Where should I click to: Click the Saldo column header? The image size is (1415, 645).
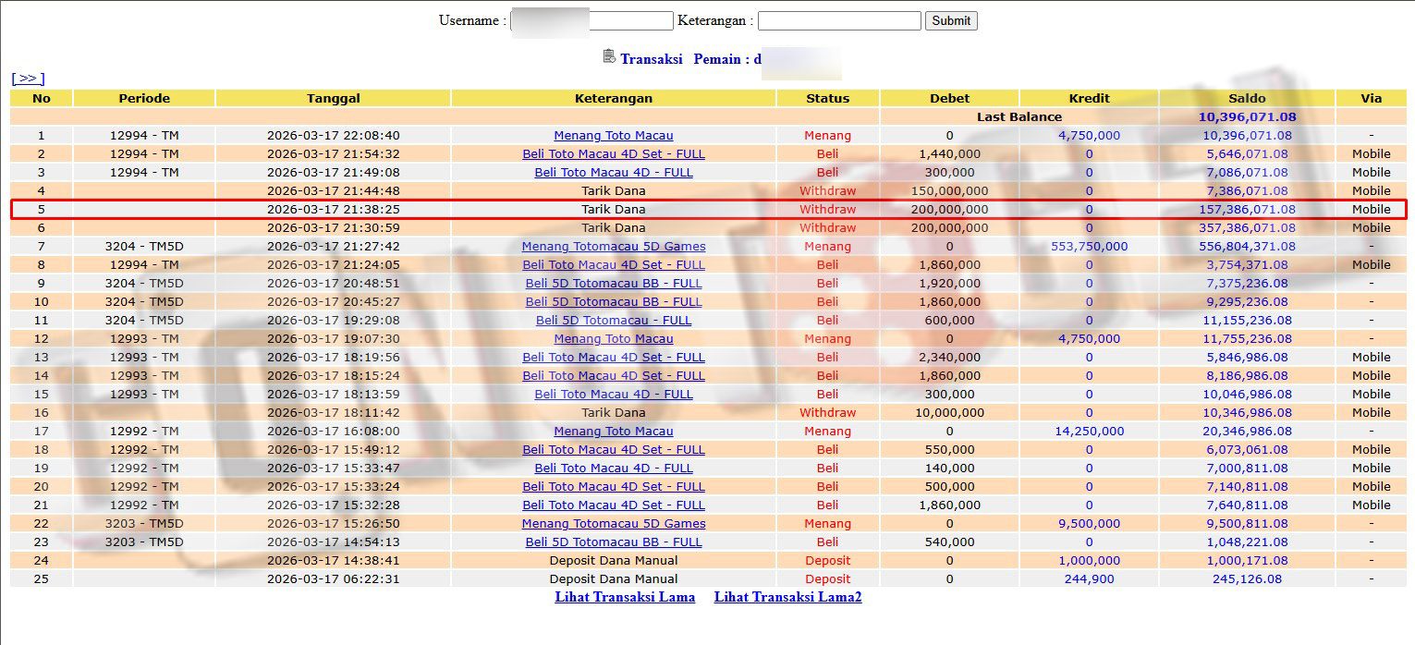[x=1247, y=98]
